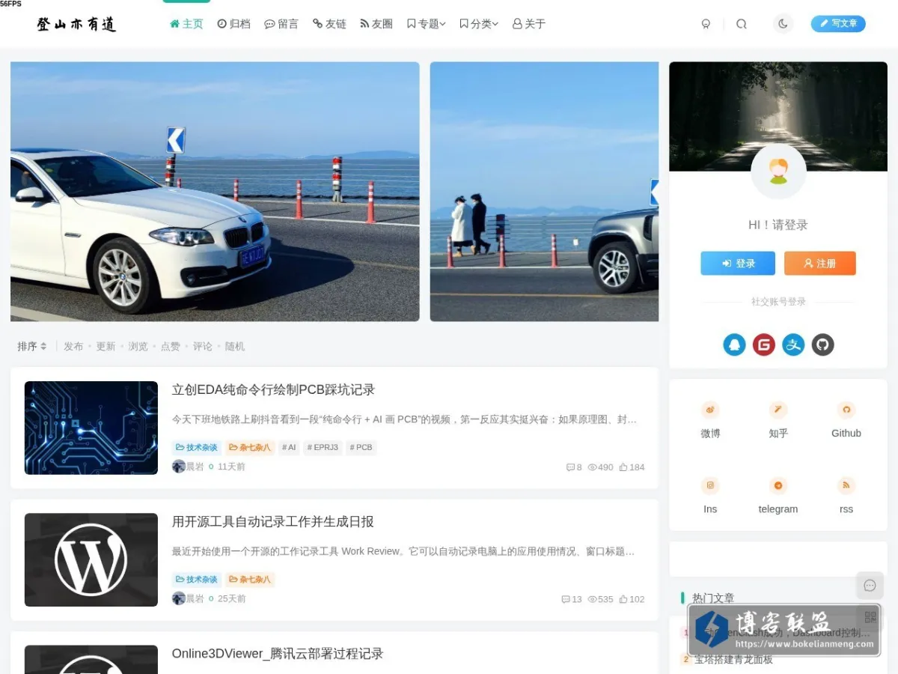The height and width of the screenshot is (674, 898).
Task: Open the 排序 sort selector
Action: [32, 346]
